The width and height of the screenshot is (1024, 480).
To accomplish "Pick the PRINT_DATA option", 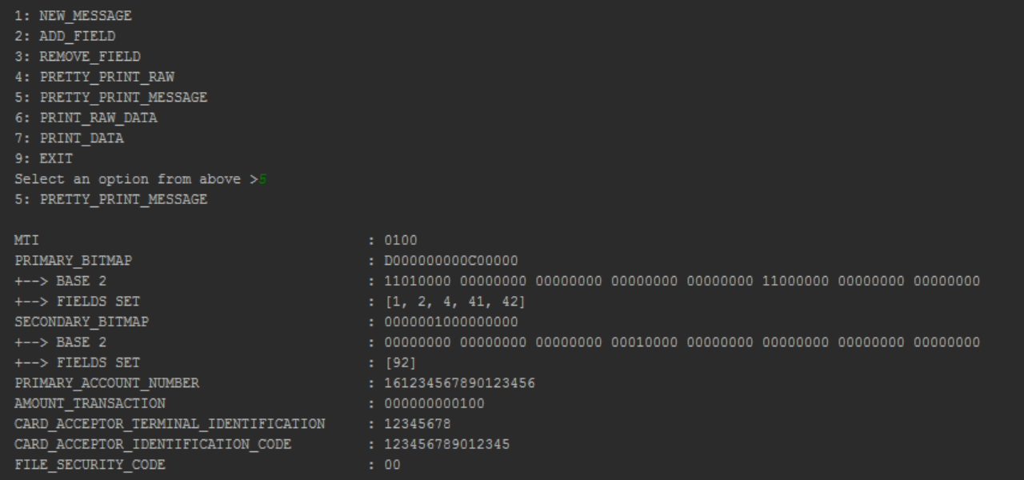I will [69, 138].
